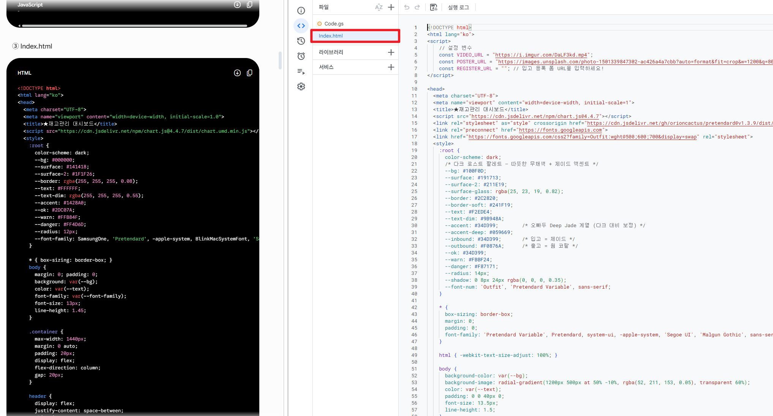Screen dimensions: 773x416
Task: Click the .container selector in article code
Action: (43, 332)
